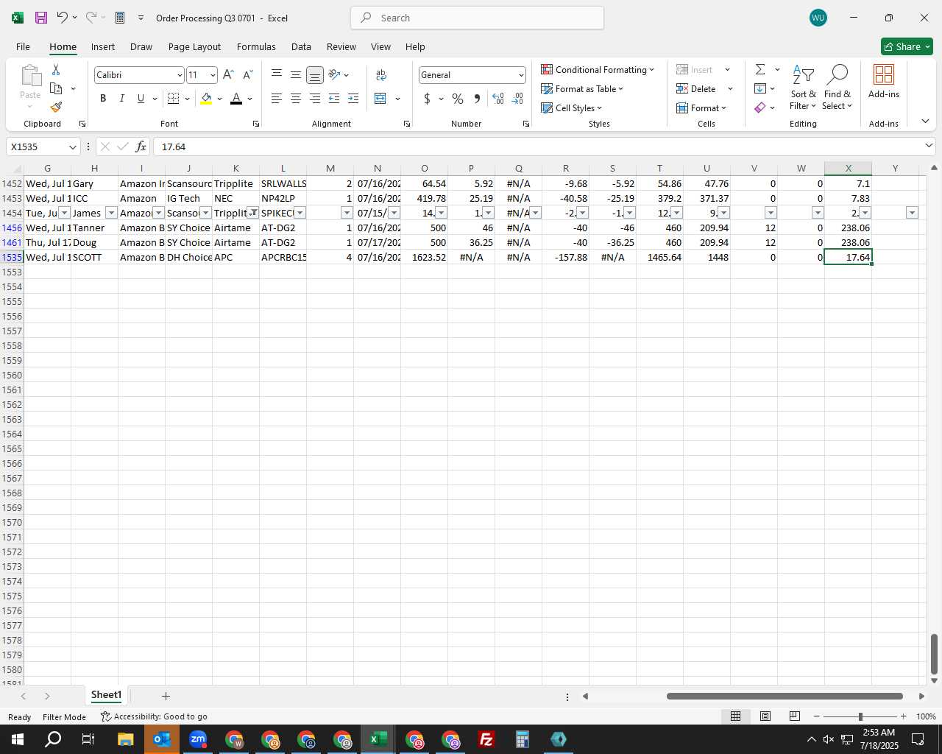Apply red font color swatch
This screenshot has width=942, height=754.
pos(236,98)
